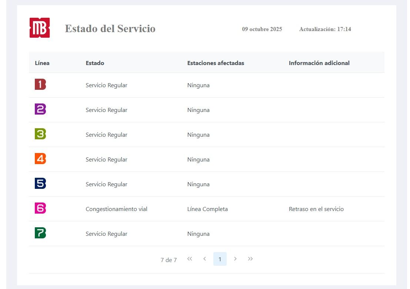Click Línea Completa in Line 6 row

208,209
